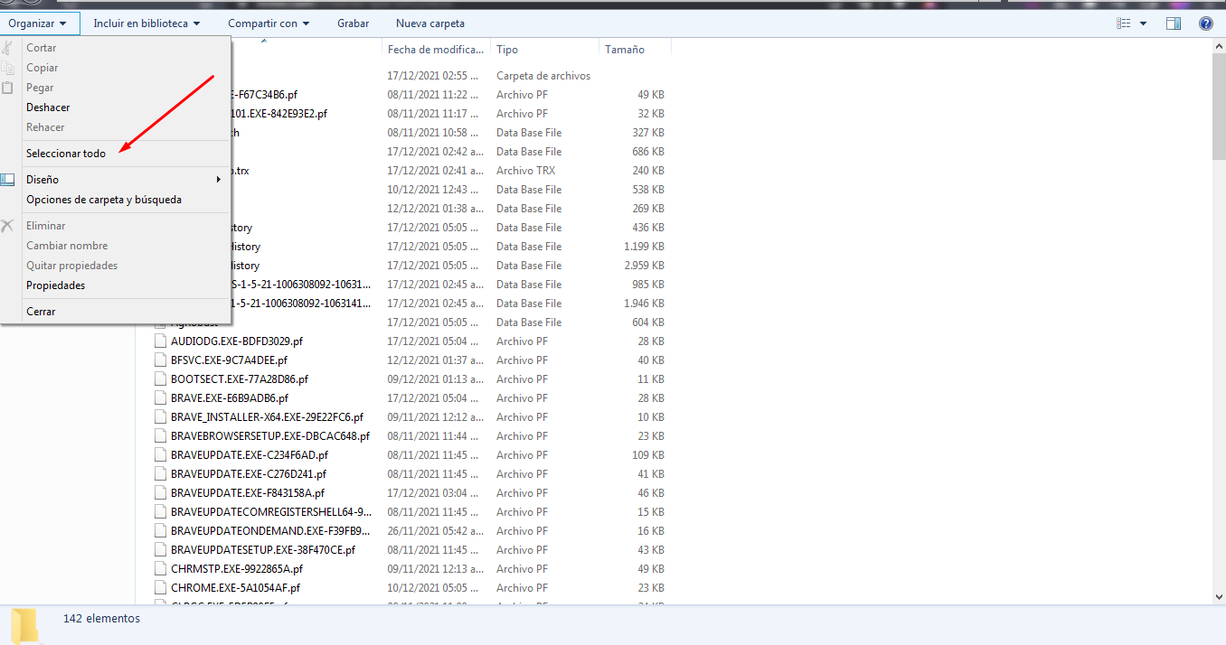The width and height of the screenshot is (1226, 645).
Task: Choose Seleccionar todo from the menu
Action: coord(66,154)
